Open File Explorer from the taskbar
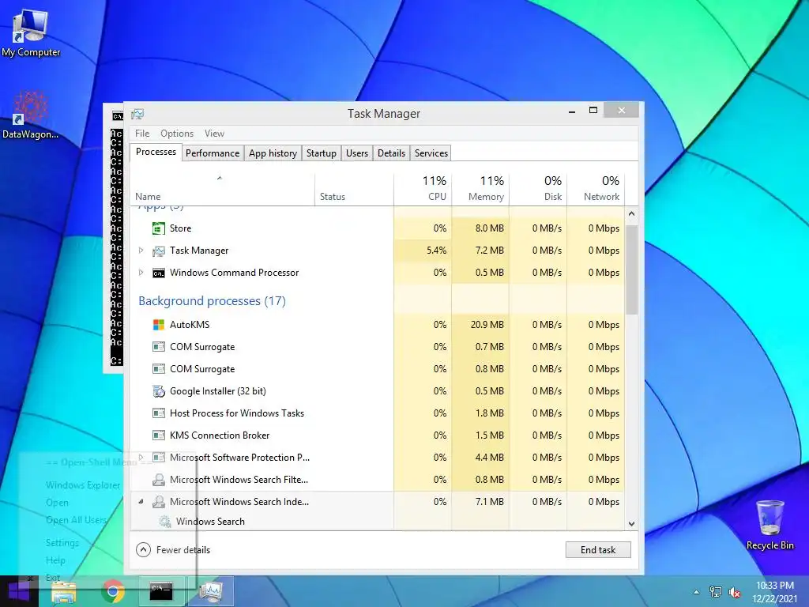The image size is (809, 607). pos(64,591)
